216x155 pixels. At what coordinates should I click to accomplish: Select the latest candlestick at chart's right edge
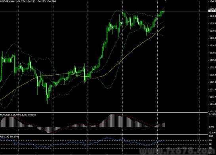pos(164,11)
